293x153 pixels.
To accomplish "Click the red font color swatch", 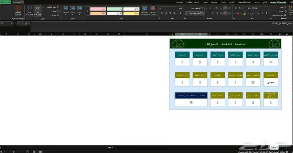I will (x=238, y=13).
